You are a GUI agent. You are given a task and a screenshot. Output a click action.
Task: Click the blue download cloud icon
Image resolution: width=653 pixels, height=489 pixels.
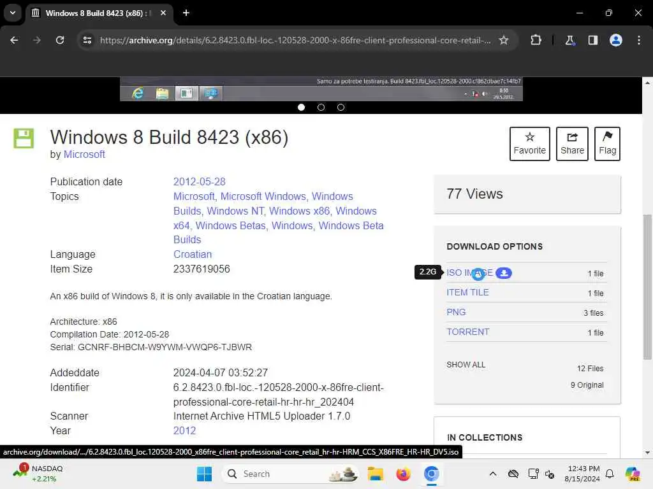(504, 273)
